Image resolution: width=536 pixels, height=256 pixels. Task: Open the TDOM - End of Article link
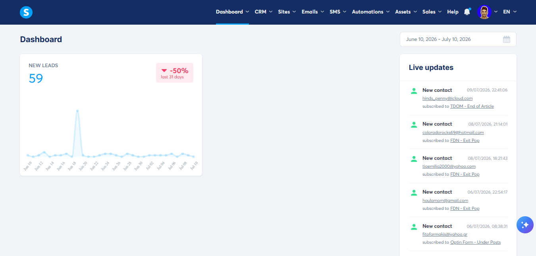(x=472, y=107)
